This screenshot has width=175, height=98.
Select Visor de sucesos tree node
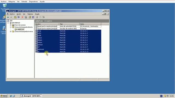pyautogui.click(x=20, y=25)
